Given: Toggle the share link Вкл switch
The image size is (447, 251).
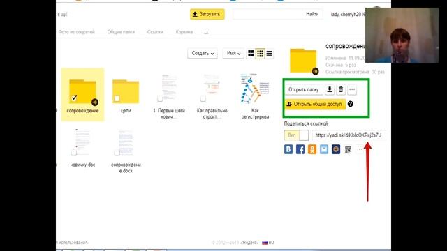Looking at the screenshot, I should click(296, 135).
